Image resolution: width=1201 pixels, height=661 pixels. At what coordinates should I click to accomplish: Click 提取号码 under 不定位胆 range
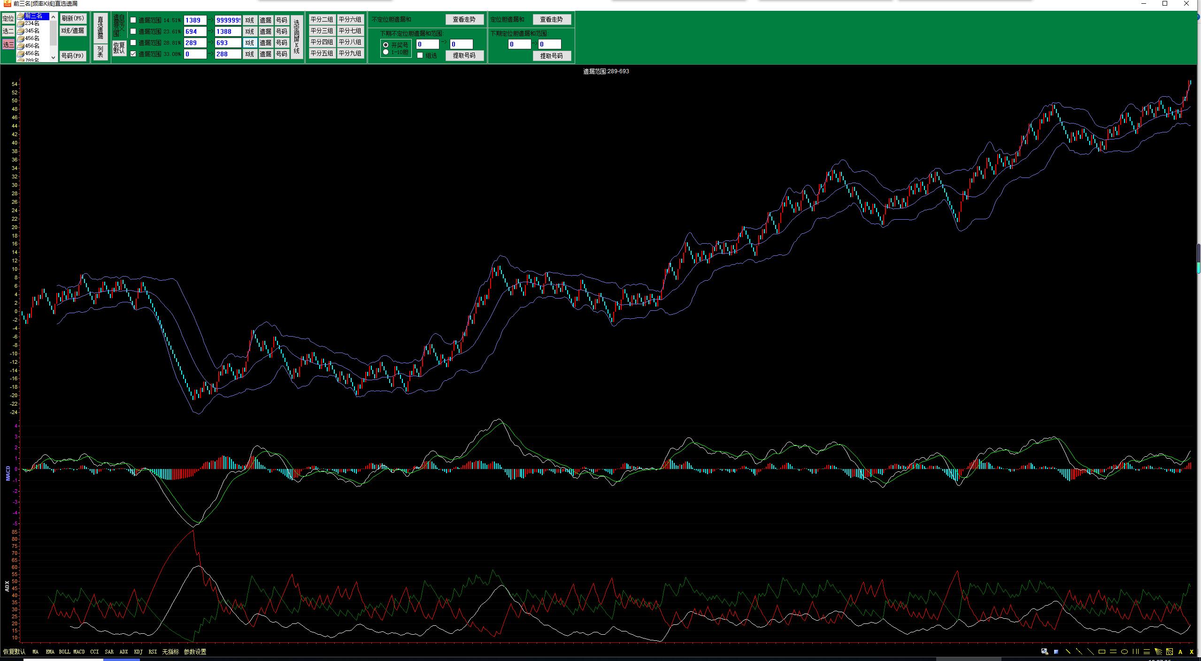(x=464, y=55)
